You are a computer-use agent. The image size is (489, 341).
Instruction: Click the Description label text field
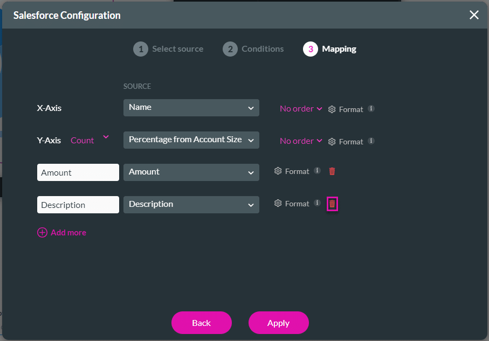tap(78, 205)
